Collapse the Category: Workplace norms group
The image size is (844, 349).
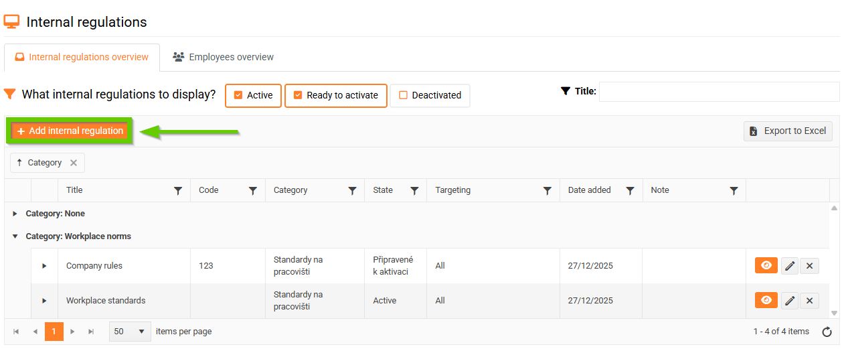pos(15,236)
